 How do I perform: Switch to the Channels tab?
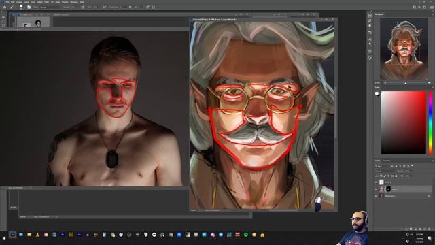[x=387, y=161]
